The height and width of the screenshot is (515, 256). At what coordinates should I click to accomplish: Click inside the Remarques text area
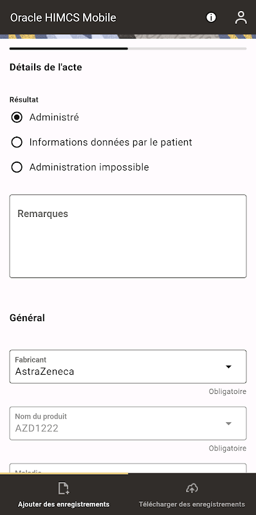coord(128,236)
